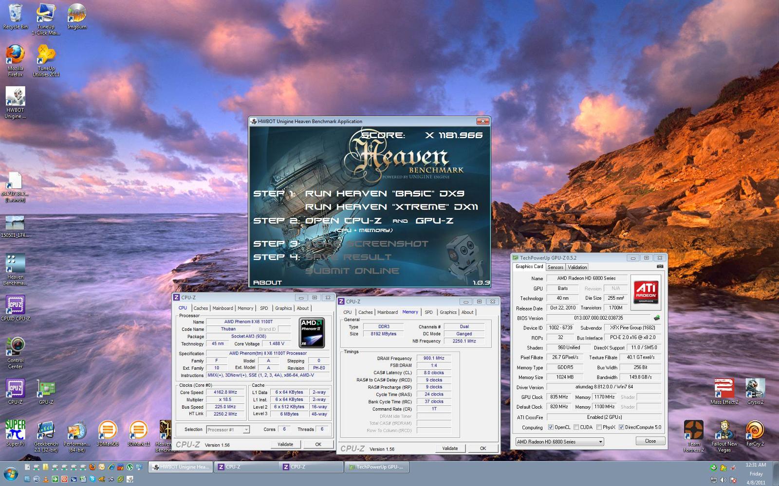Open the Mass Effect 2 desktop shortcut
This screenshot has height=486, width=779.
[x=724, y=392]
